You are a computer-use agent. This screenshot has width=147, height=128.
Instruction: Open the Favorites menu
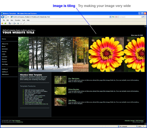click(x=18, y=20)
